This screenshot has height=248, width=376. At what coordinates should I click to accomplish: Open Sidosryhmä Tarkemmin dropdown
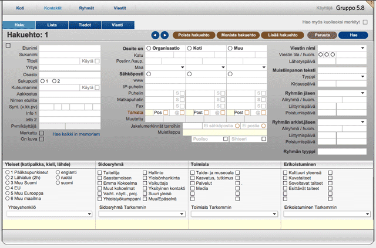(x=142, y=214)
